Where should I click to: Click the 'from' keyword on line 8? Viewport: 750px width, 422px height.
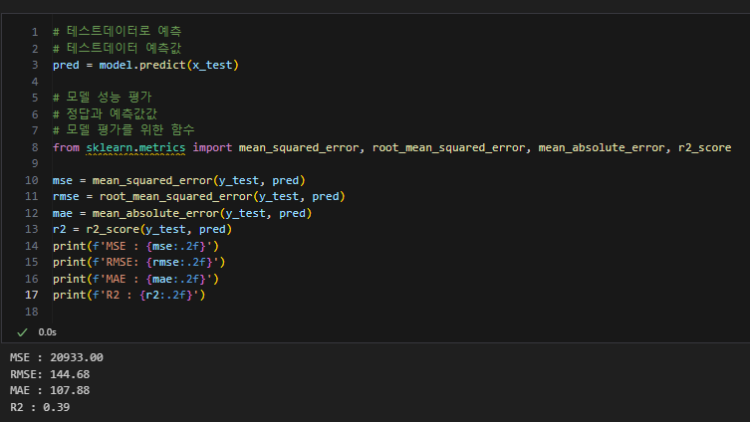click(x=66, y=147)
